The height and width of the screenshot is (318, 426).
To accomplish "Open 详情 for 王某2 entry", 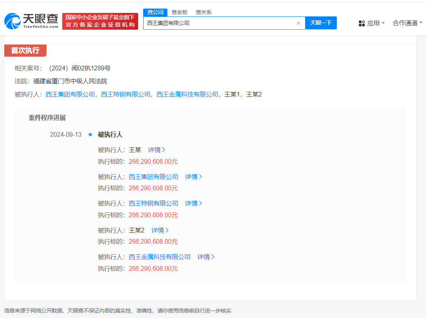I will [160, 230].
